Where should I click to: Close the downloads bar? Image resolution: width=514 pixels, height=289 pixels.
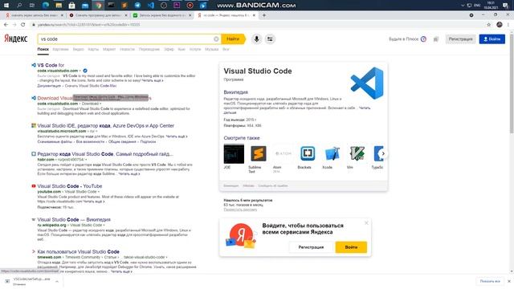click(509, 281)
